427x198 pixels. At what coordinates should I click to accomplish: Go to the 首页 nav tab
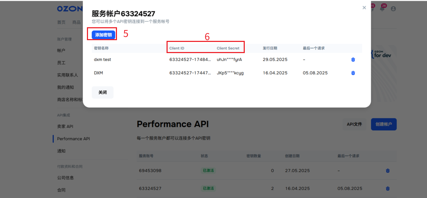pos(61,22)
